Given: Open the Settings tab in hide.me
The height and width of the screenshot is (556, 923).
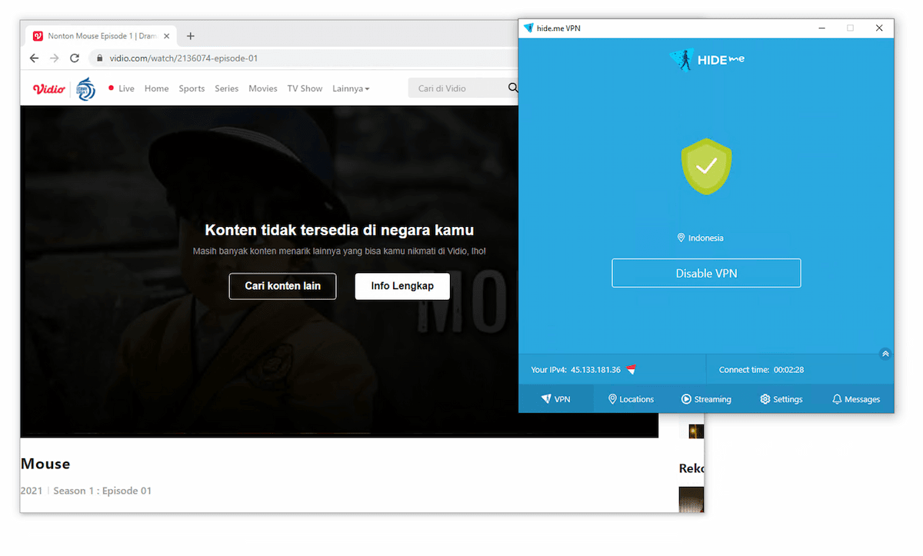Looking at the screenshot, I should point(781,399).
